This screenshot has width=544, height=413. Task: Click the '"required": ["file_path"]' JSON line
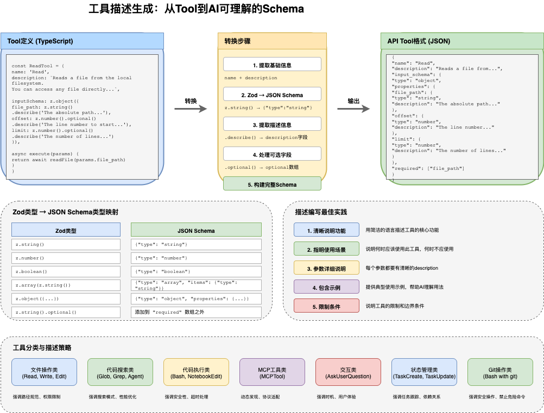428,168
